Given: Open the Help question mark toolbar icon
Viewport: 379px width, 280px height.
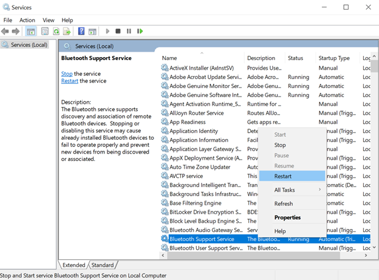Looking at the screenshot, I should click(81, 31).
